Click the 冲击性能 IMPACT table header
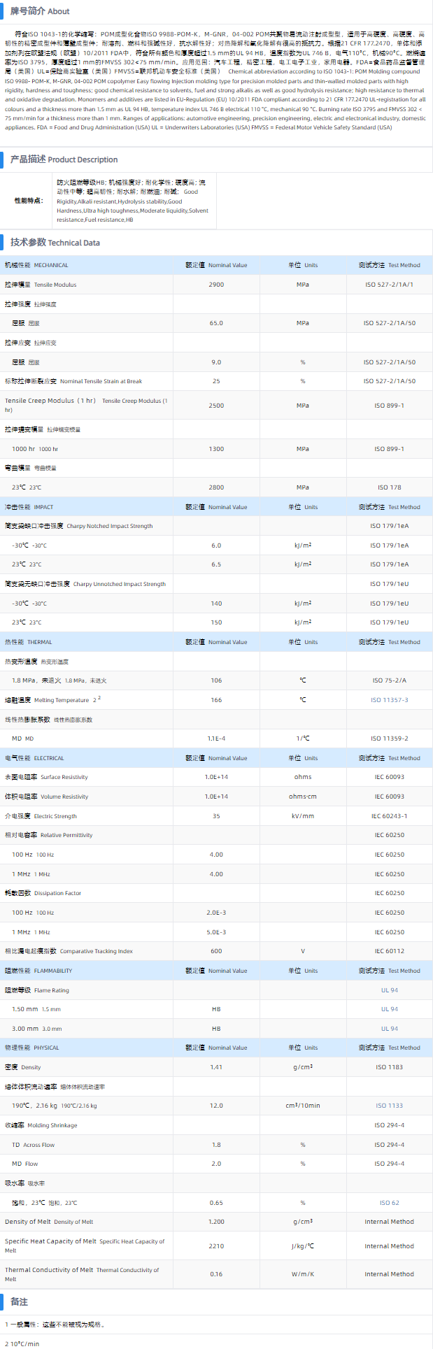Viewport: 433px width, 1349px height. (x=29, y=507)
